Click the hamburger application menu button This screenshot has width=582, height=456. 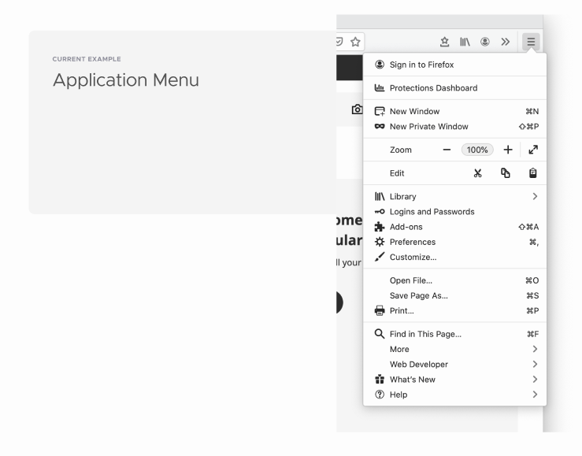click(x=532, y=43)
